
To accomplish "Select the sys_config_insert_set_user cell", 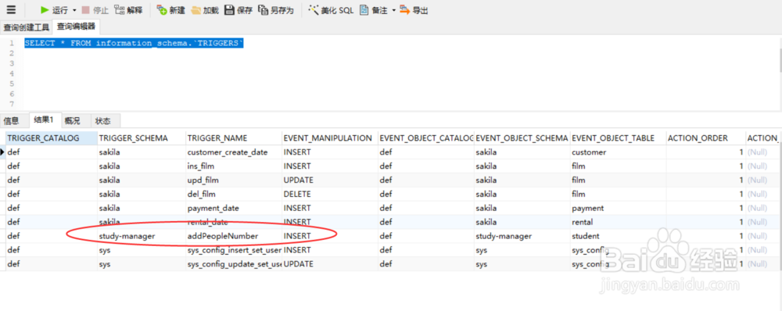I will click(233, 250).
